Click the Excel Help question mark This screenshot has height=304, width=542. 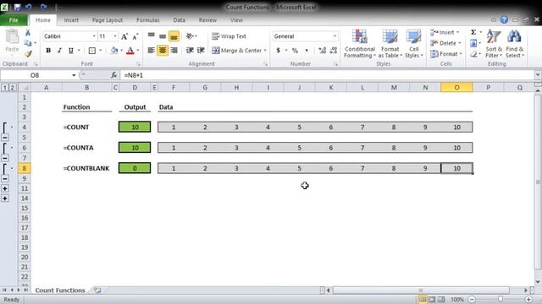(505, 19)
